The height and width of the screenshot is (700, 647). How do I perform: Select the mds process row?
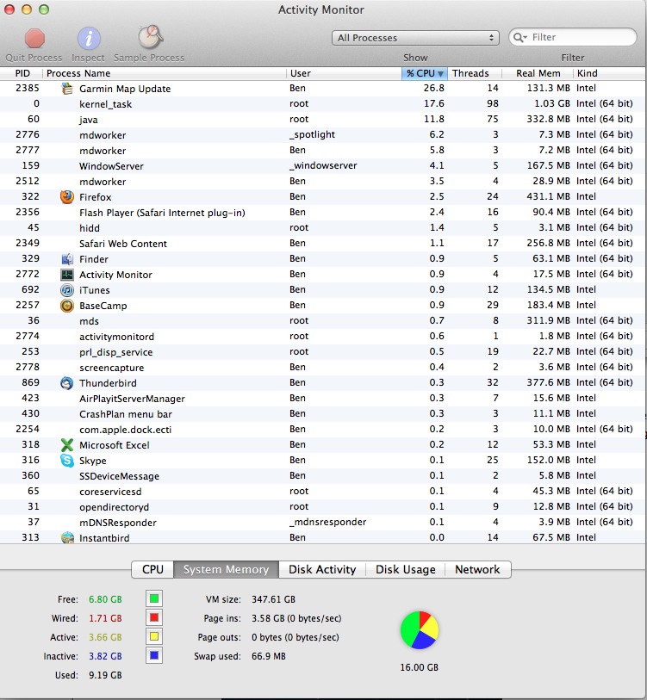pos(323,320)
